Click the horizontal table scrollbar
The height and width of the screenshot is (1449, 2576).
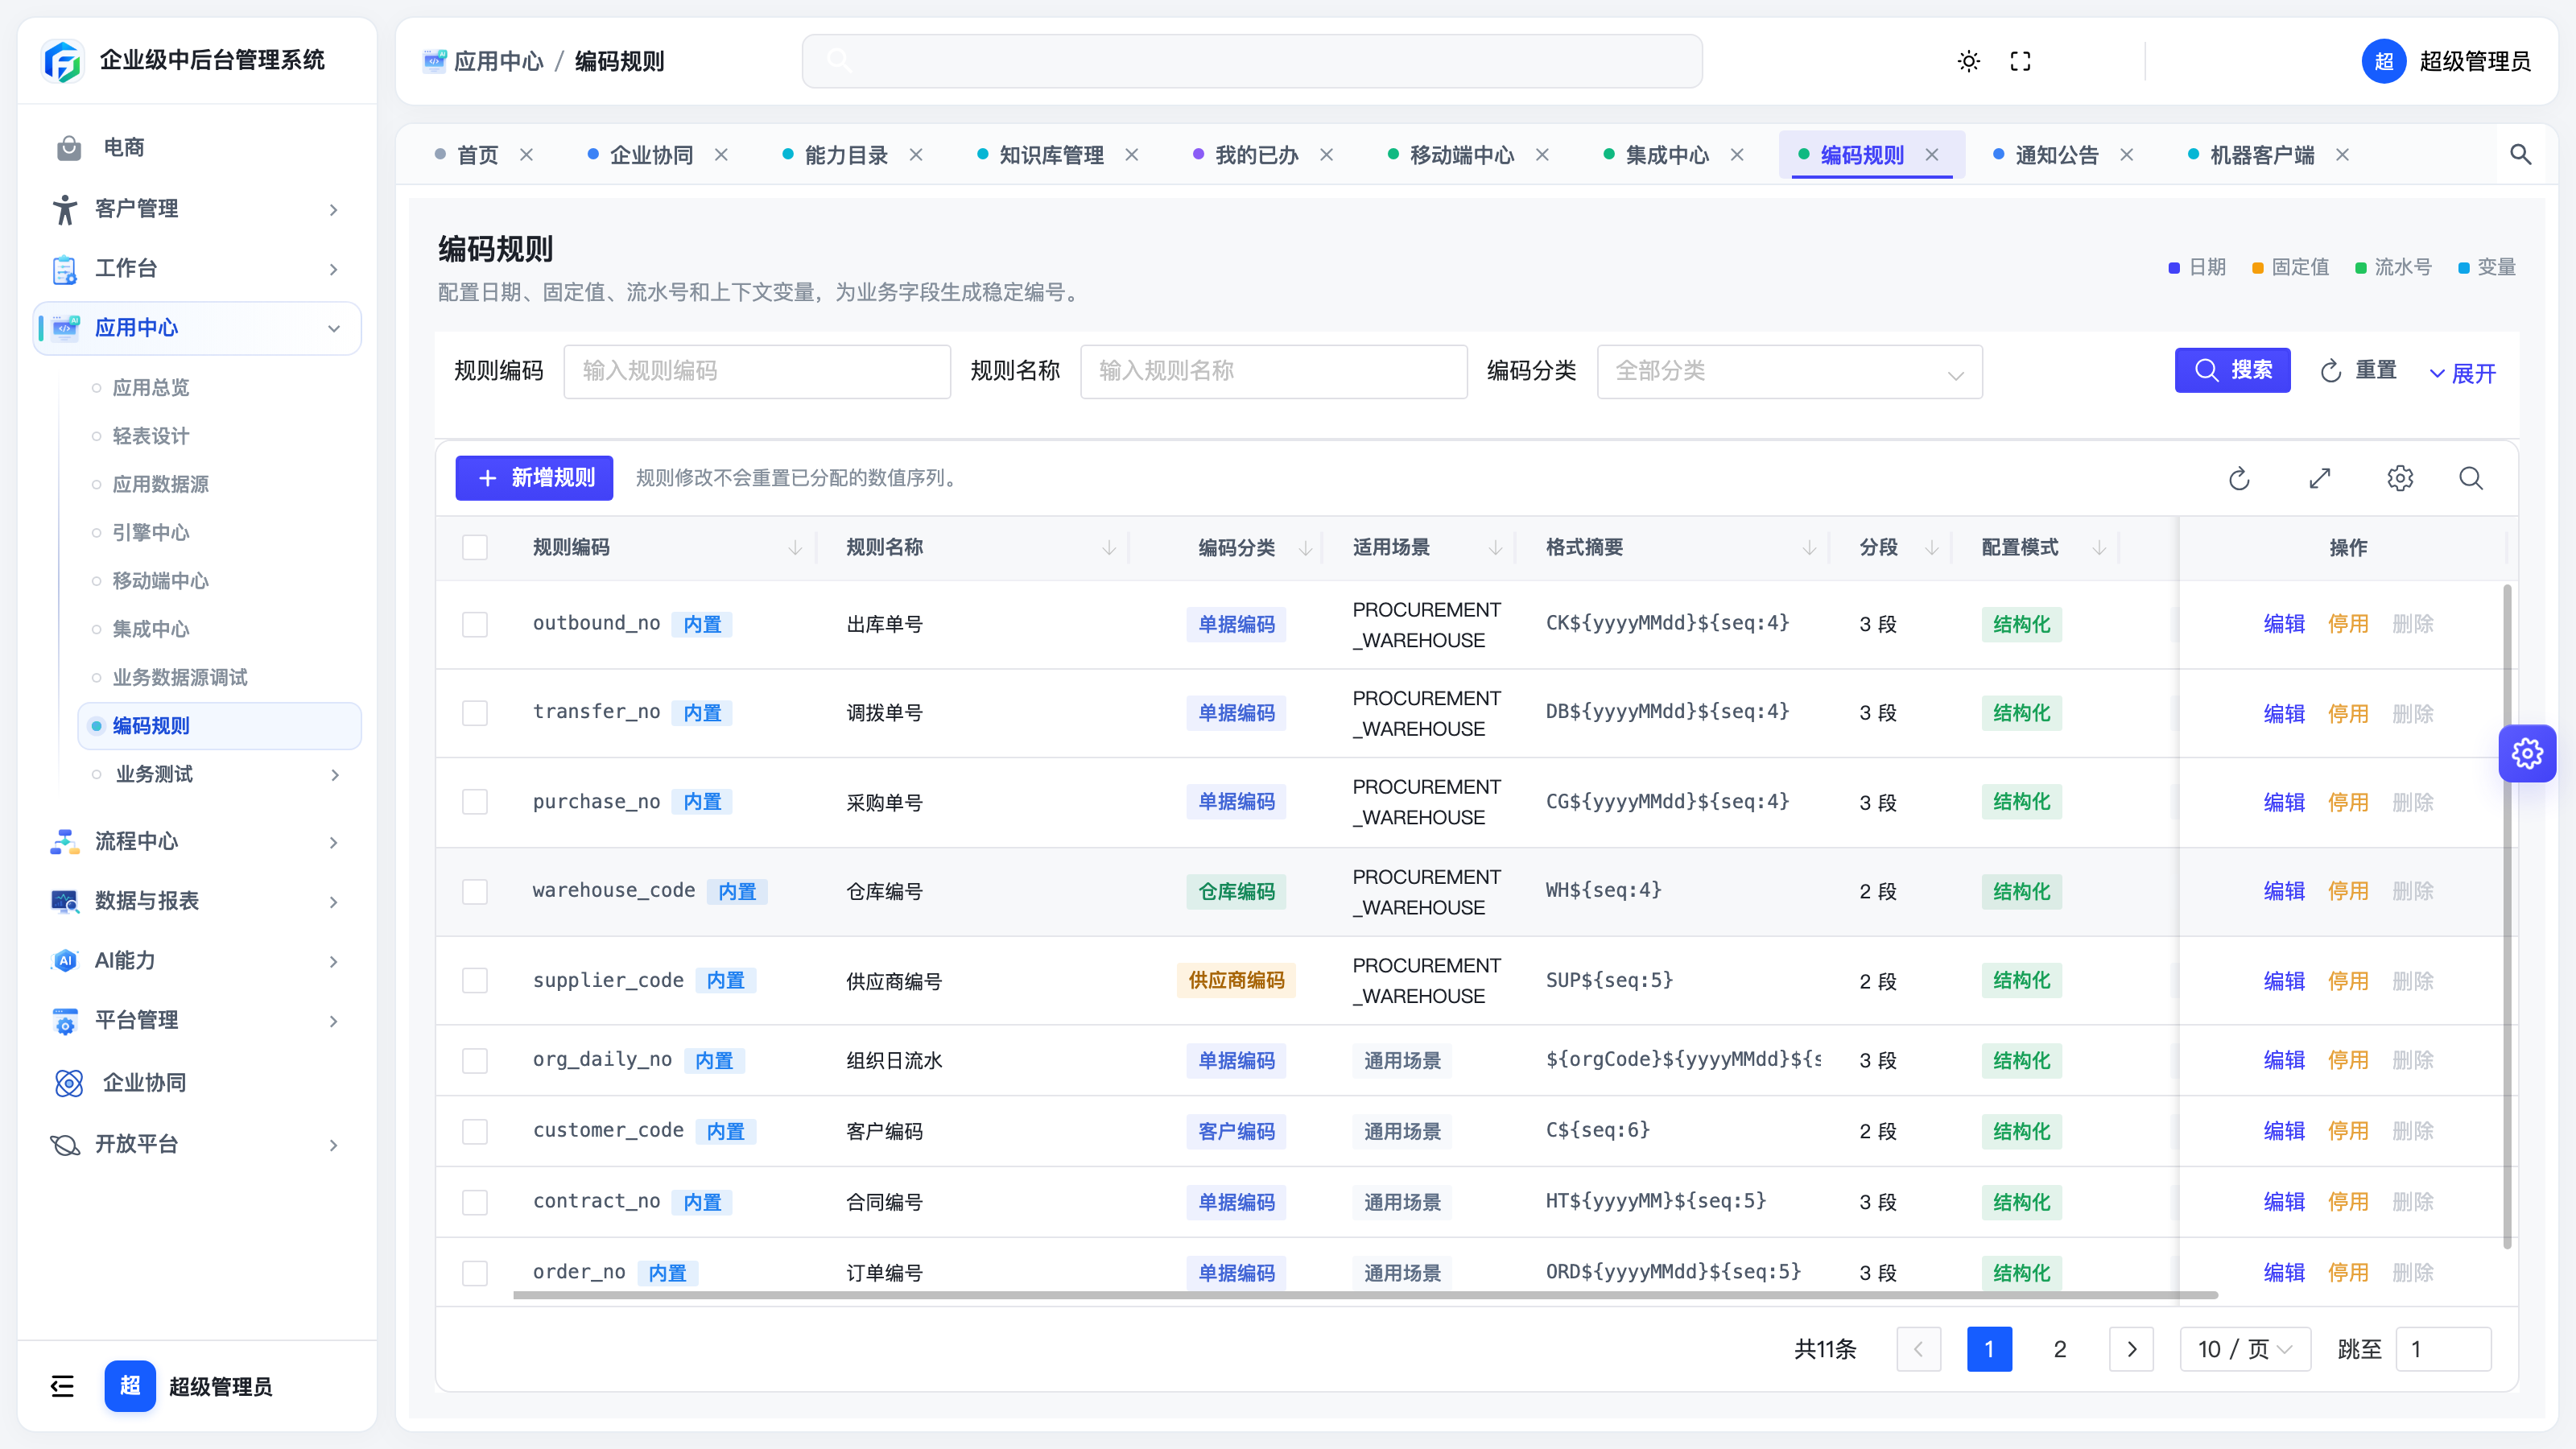(x=1365, y=1295)
